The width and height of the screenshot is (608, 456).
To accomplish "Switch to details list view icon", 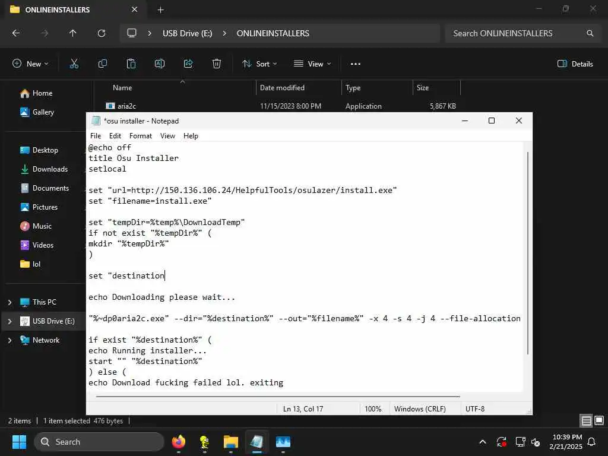I will (586, 421).
